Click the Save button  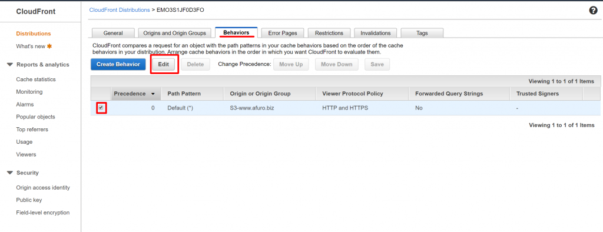[x=377, y=64]
